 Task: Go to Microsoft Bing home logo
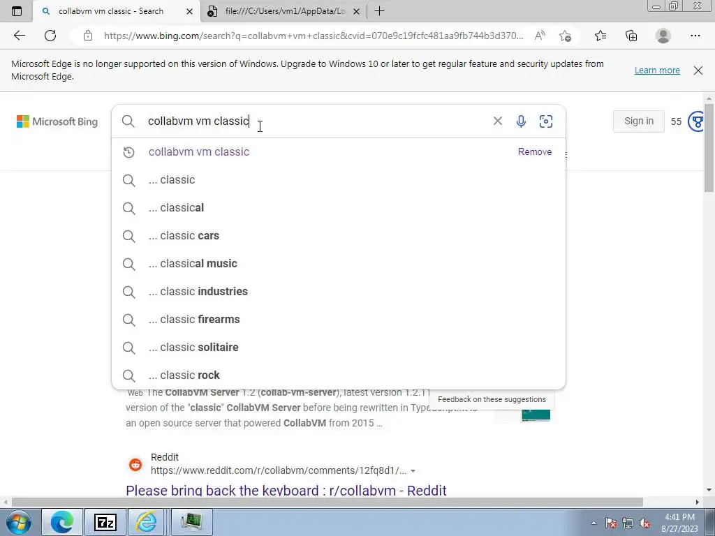click(x=57, y=121)
